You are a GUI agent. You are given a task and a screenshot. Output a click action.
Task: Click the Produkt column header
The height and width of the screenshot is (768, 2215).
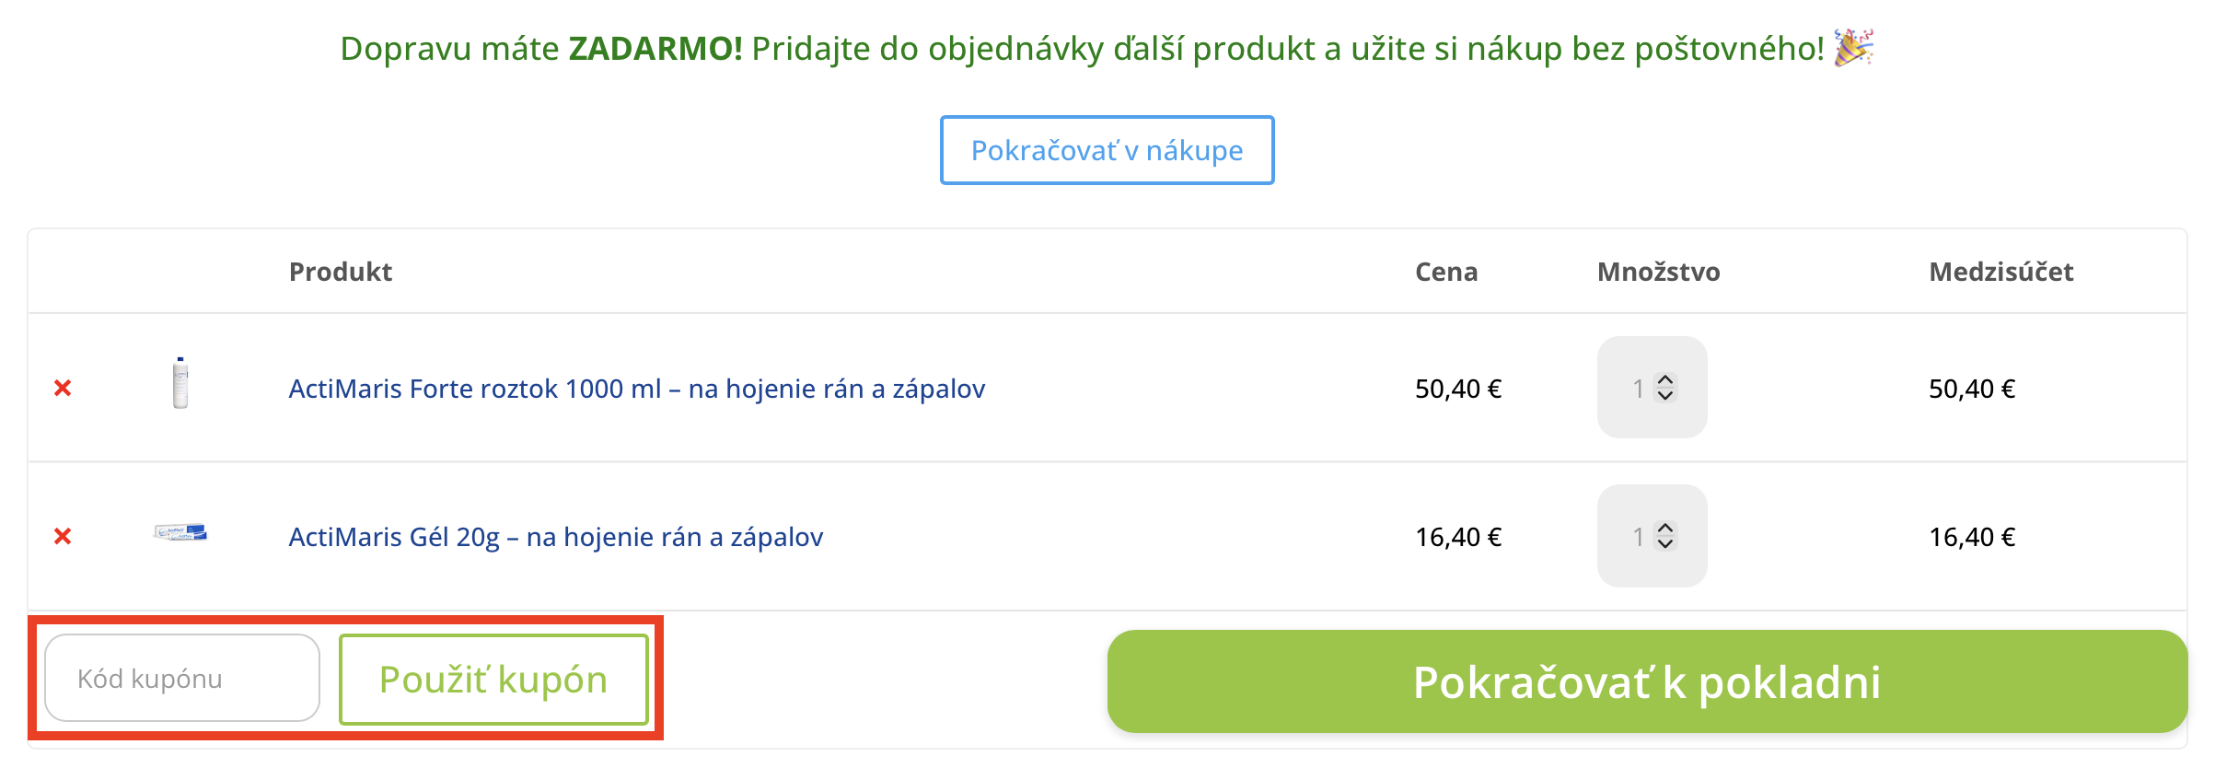(x=341, y=272)
